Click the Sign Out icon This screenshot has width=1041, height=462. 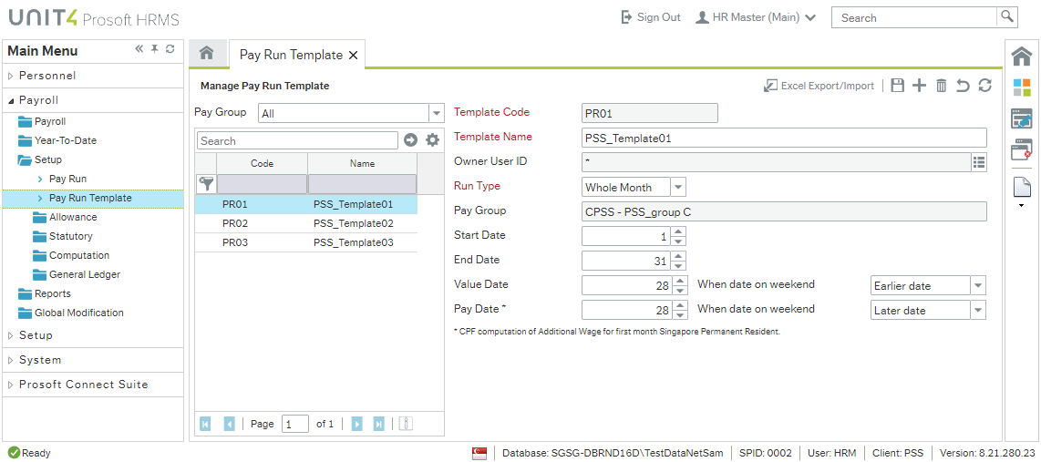point(626,18)
